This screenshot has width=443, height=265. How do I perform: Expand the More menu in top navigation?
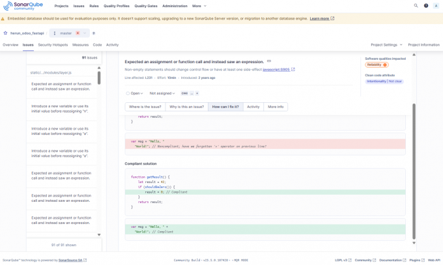point(199,5)
